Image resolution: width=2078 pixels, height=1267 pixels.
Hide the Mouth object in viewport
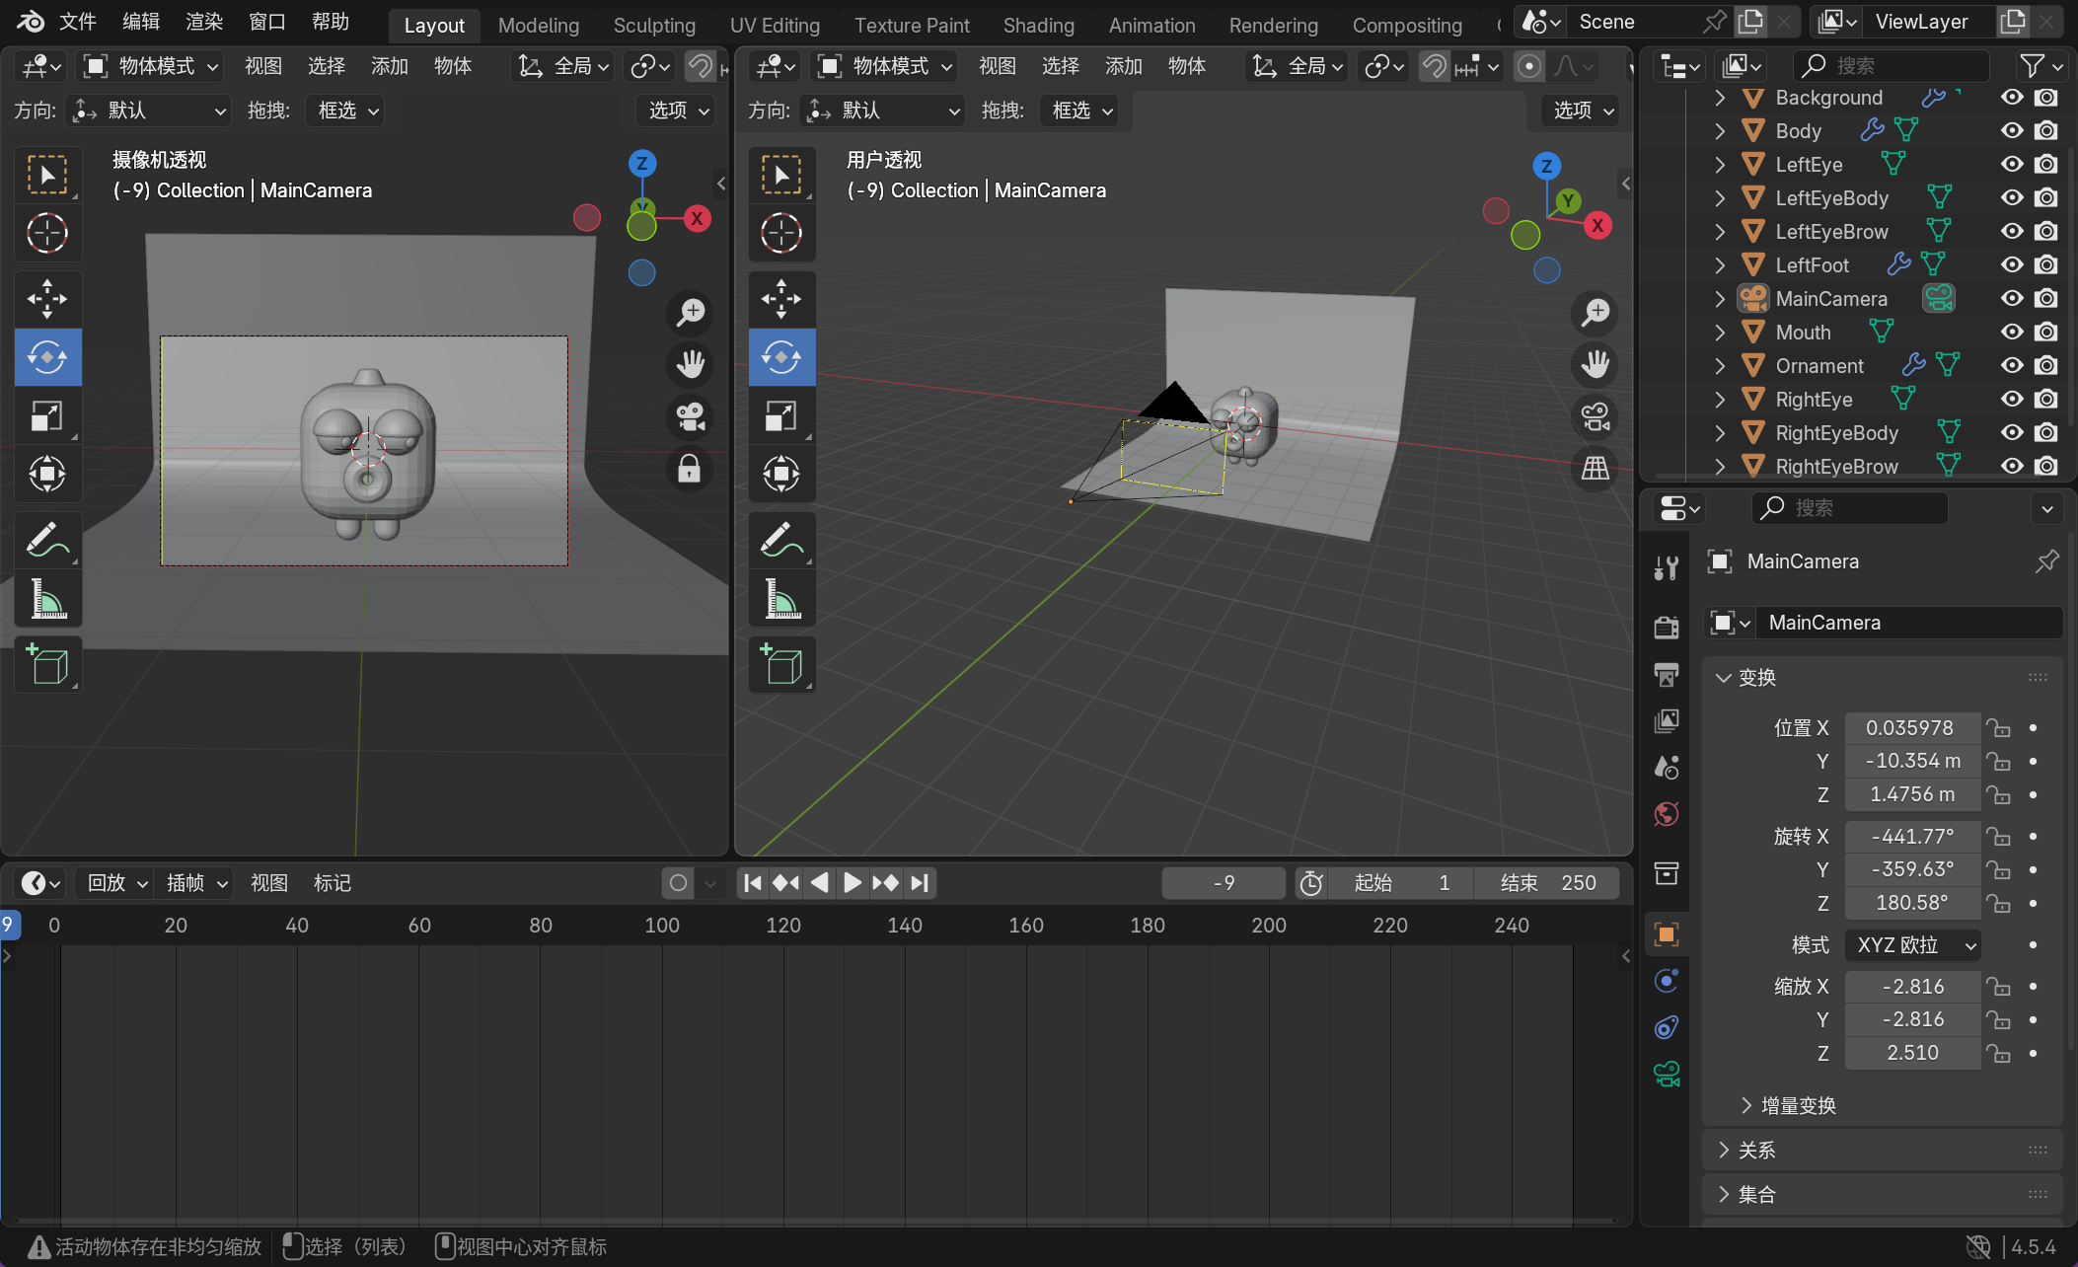coord(2012,333)
